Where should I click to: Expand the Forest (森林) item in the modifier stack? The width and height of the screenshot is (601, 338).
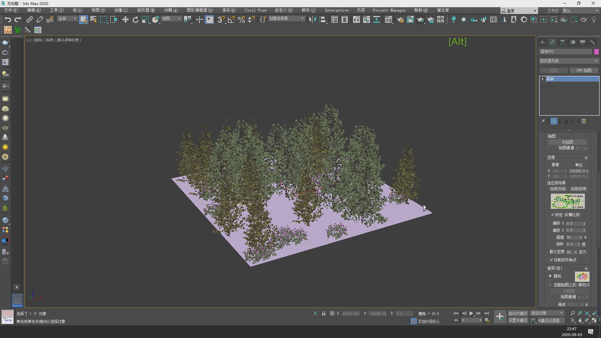pyautogui.click(x=542, y=79)
